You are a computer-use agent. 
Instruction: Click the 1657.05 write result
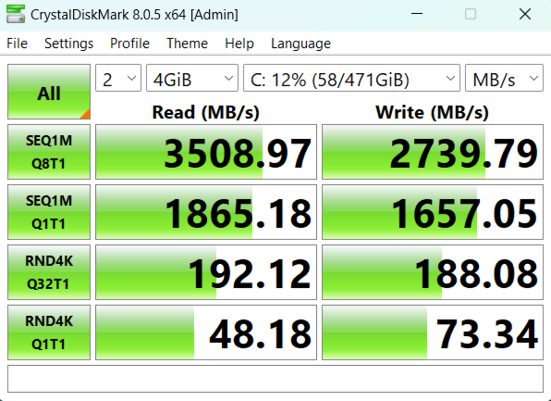click(433, 212)
